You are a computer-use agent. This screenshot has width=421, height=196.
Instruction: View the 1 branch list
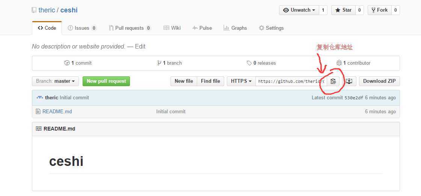[169, 63]
